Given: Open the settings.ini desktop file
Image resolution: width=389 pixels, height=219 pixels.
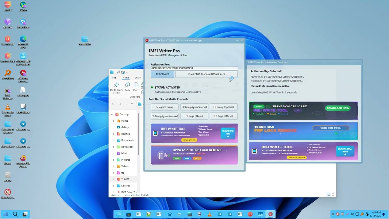Looking at the screenshot, I should click(23, 92).
